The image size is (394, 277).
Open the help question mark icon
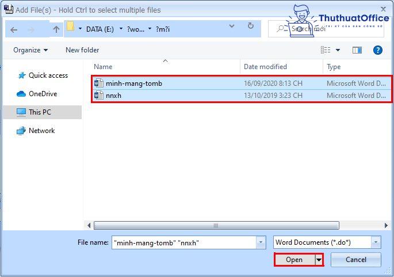click(378, 50)
